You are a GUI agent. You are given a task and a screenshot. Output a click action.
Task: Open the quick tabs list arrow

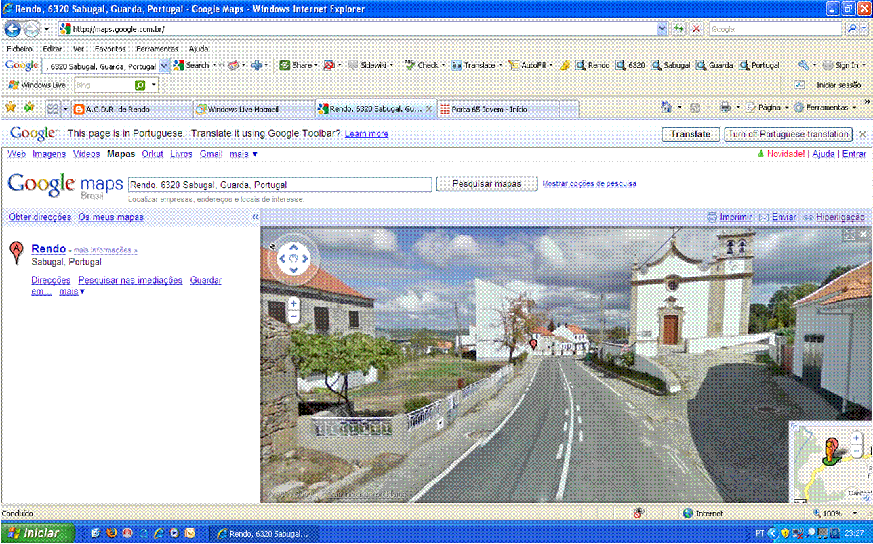66,109
